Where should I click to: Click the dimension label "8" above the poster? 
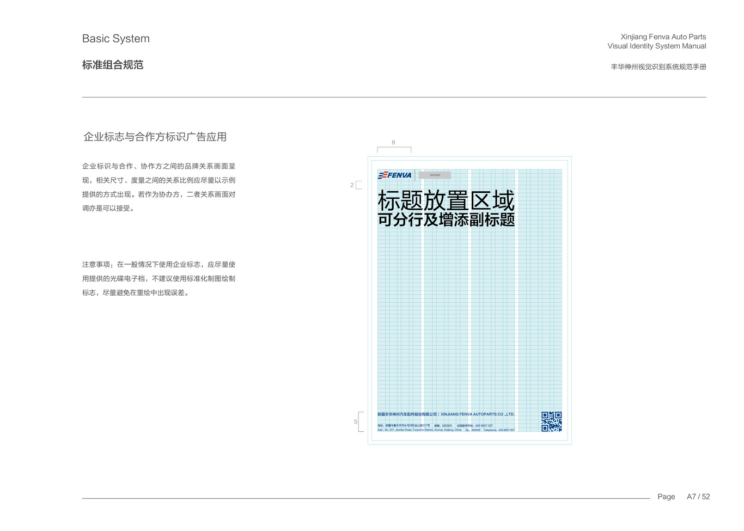pos(393,143)
